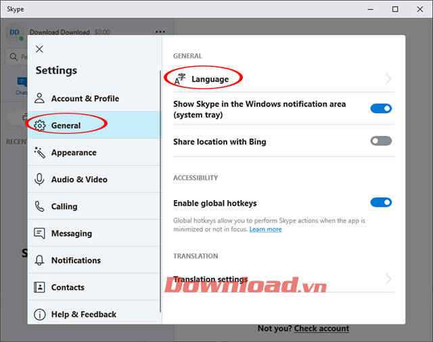Open Help & Feedback section
This screenshot has height=342, width=433.
pyautogui.click(x=94, y=313)
